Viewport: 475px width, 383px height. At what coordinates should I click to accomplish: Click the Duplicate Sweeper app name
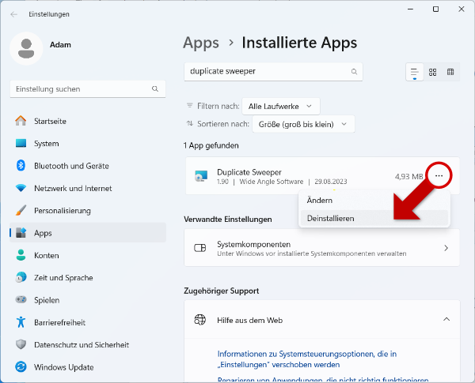pos(249,172)
